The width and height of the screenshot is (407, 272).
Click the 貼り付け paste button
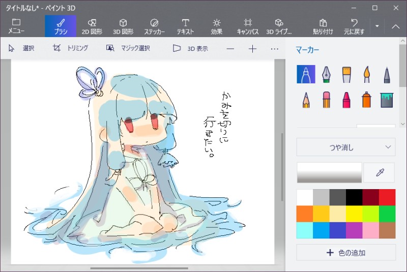pos(323,26)
